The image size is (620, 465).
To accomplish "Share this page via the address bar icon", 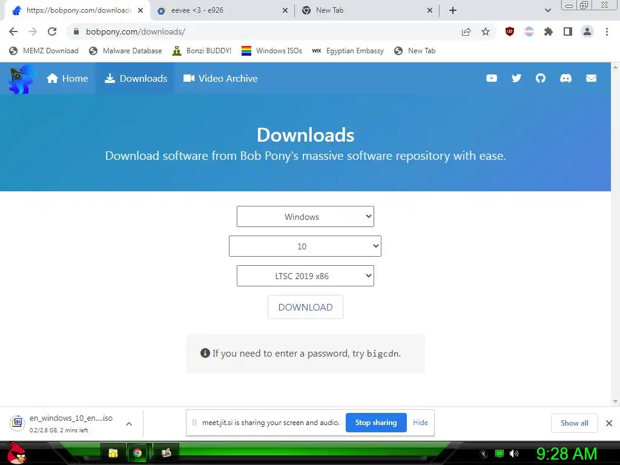I will click(466, 31).
